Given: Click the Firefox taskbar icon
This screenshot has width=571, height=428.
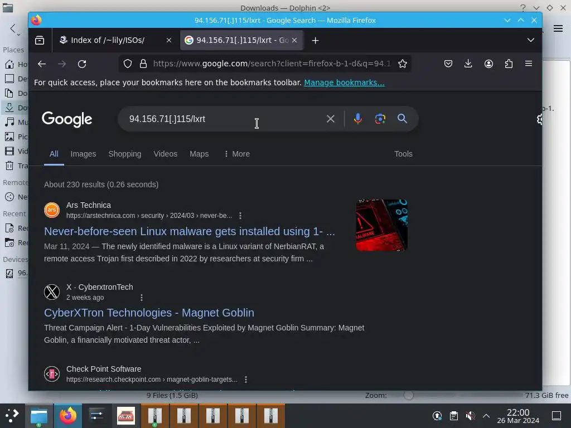Looking at the screenshot, I should (x=68, y=416).
